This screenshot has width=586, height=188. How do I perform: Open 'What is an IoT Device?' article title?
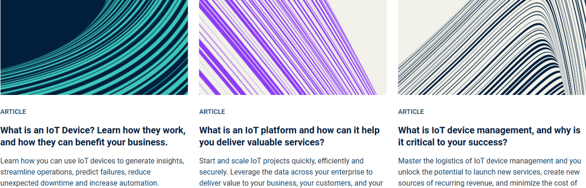(93, 136)
